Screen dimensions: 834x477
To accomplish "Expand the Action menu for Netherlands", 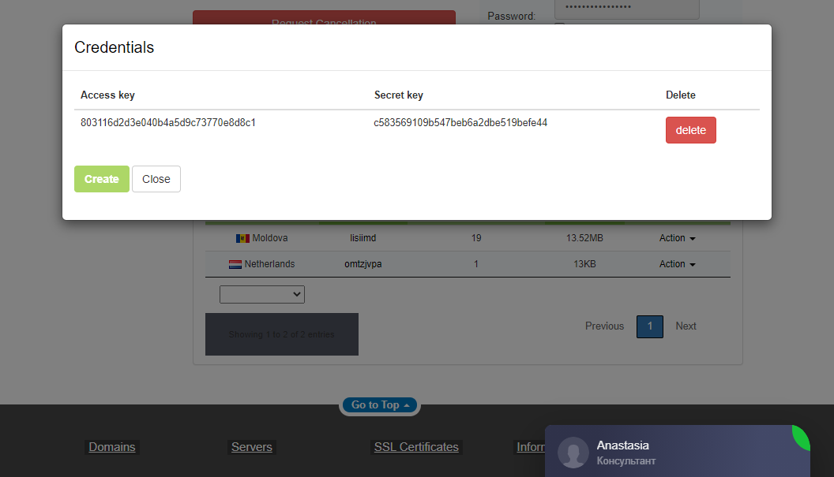I will coord(677,264).
